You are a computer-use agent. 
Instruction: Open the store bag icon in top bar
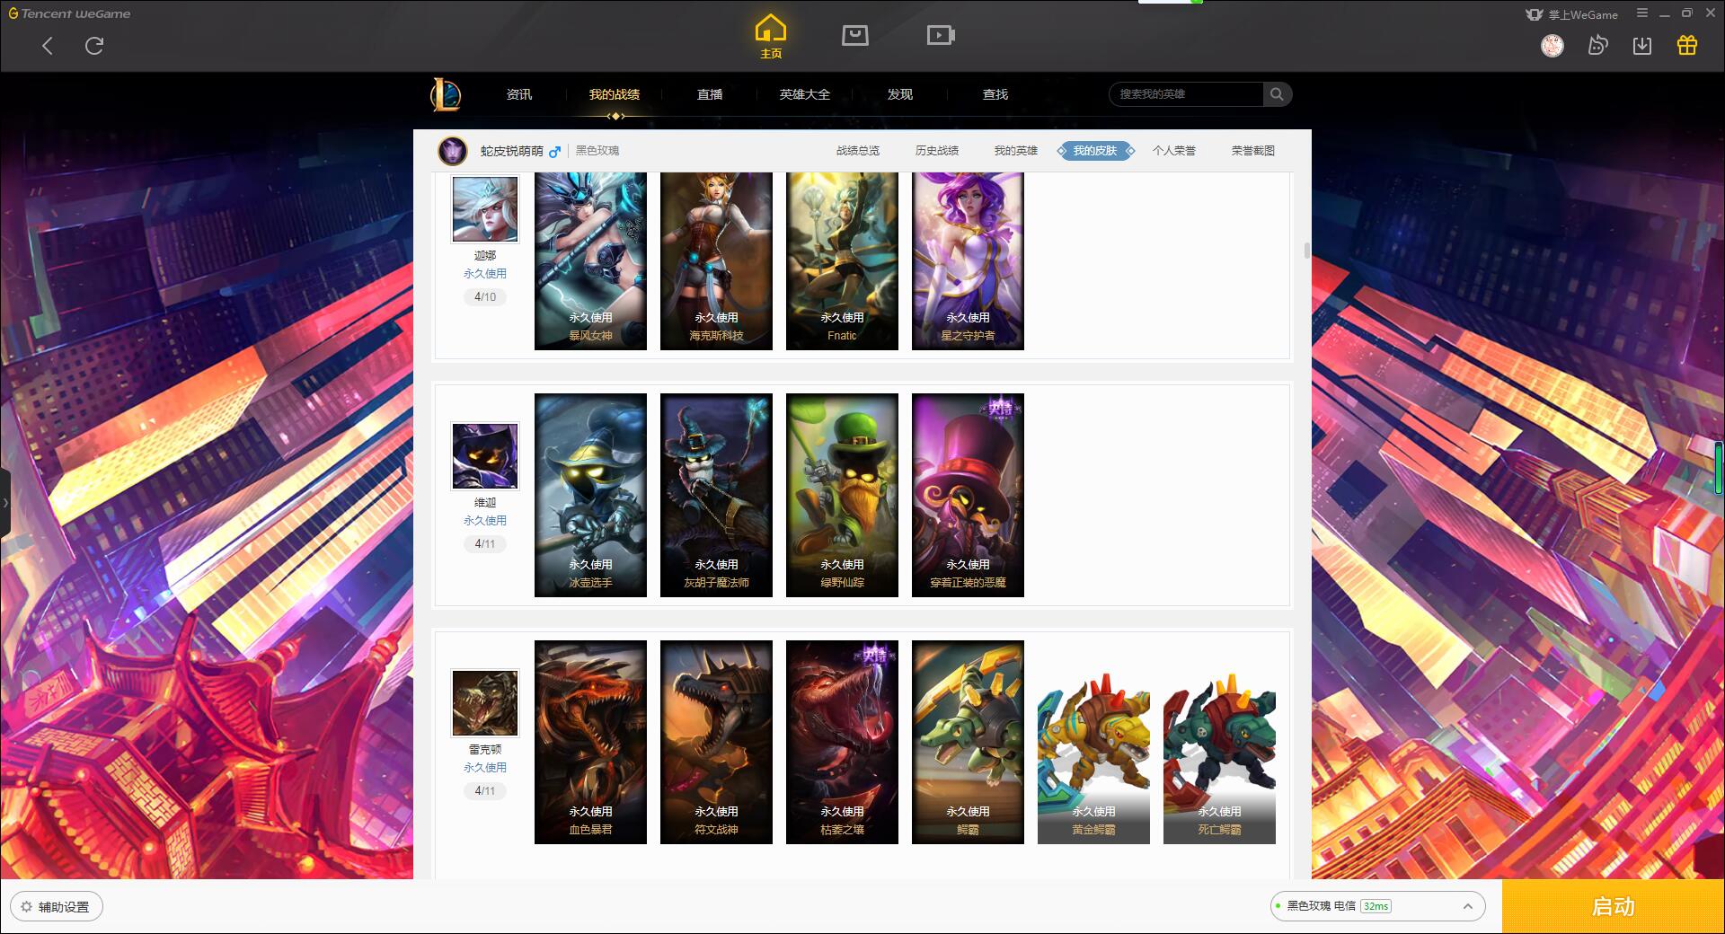coord(854,36)
